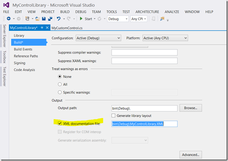Click the Start label in toolbar
The image size is (228, 161).
coord(88,19)
